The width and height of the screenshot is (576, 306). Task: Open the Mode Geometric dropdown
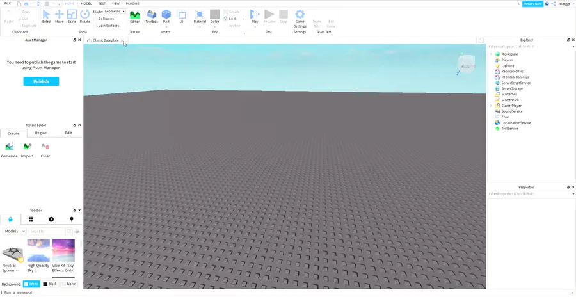tap(115, 12)
